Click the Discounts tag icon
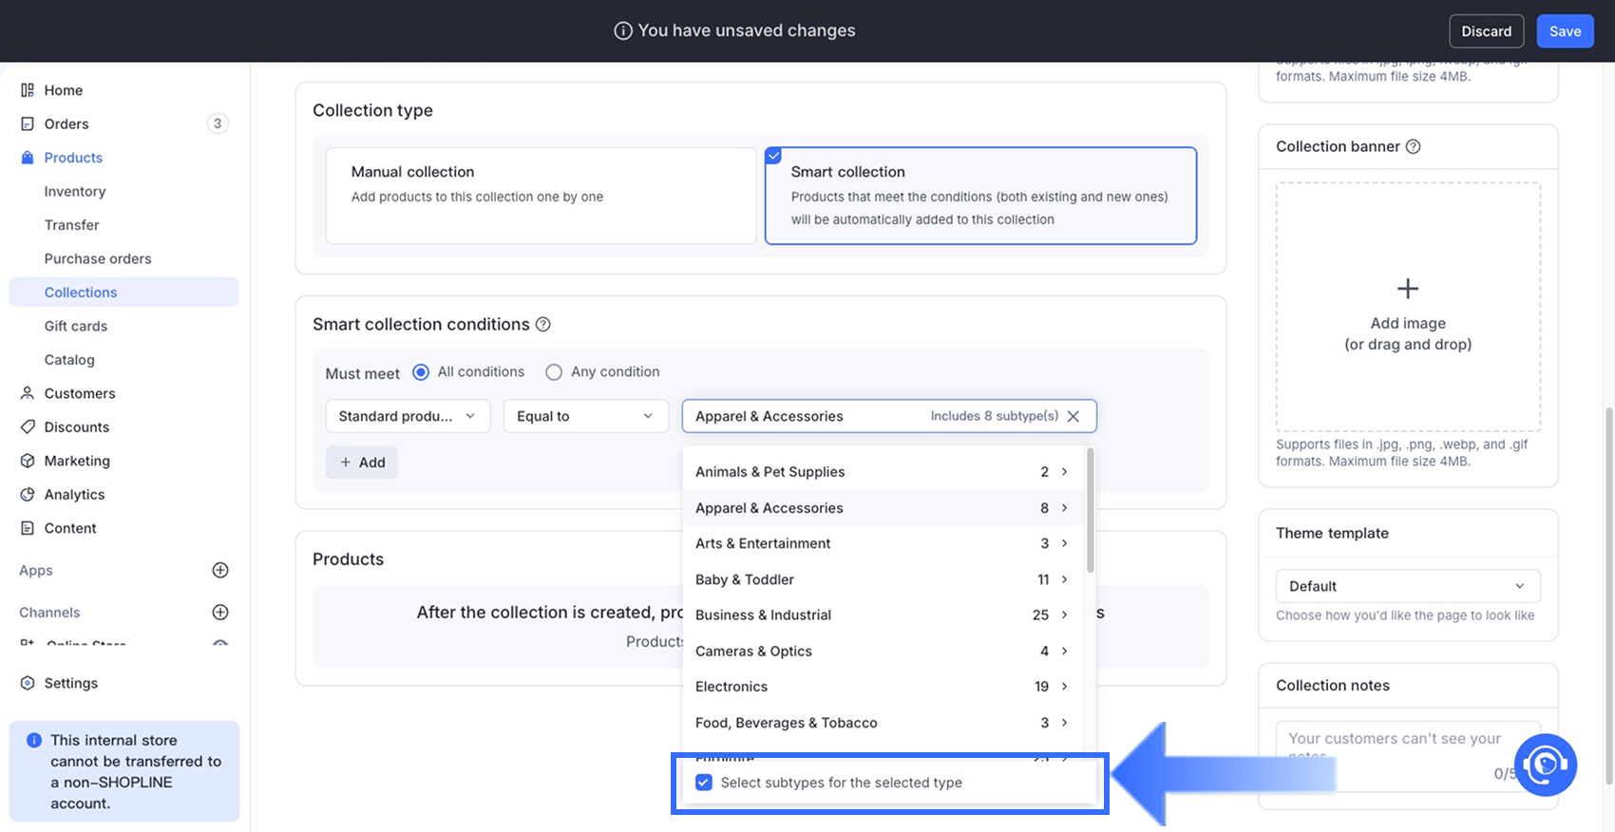Viewport: 1615px width, 832px height. [28, 427]
